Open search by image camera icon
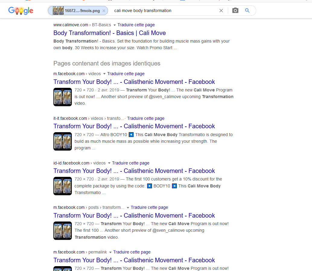312x271 pixels. (x=235, y=11)
